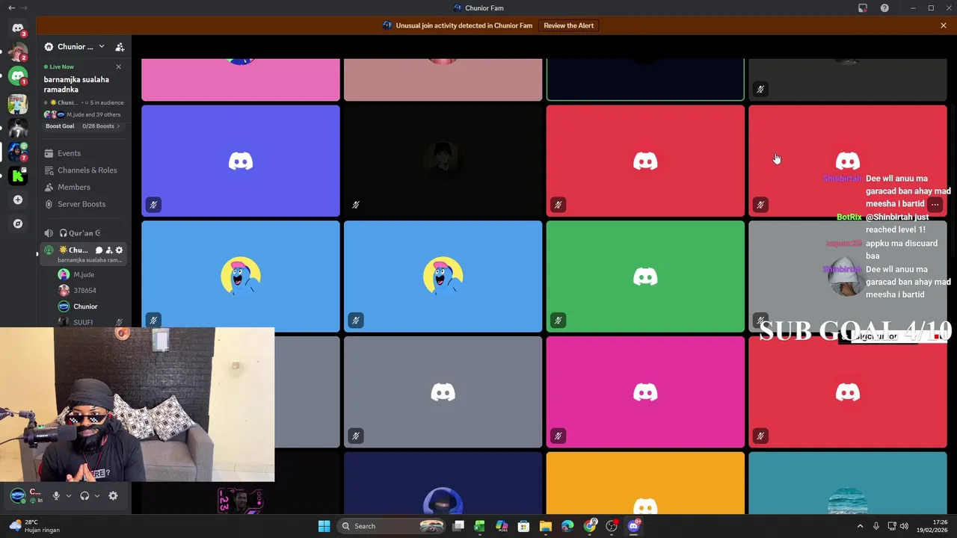The image size is (957, 538).
Task: Open chat icon for Chunior stage channel
Action: click(x=99, y=250)
